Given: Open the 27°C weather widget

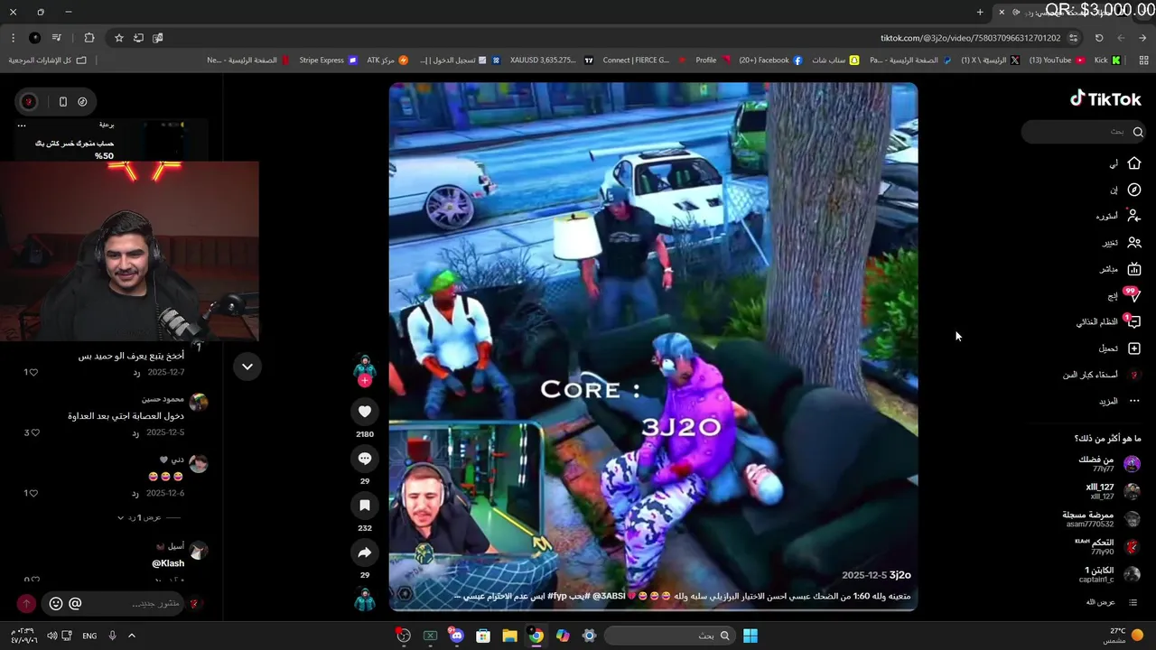Looking at the screenshot, I should click(x=1124, y=636).
